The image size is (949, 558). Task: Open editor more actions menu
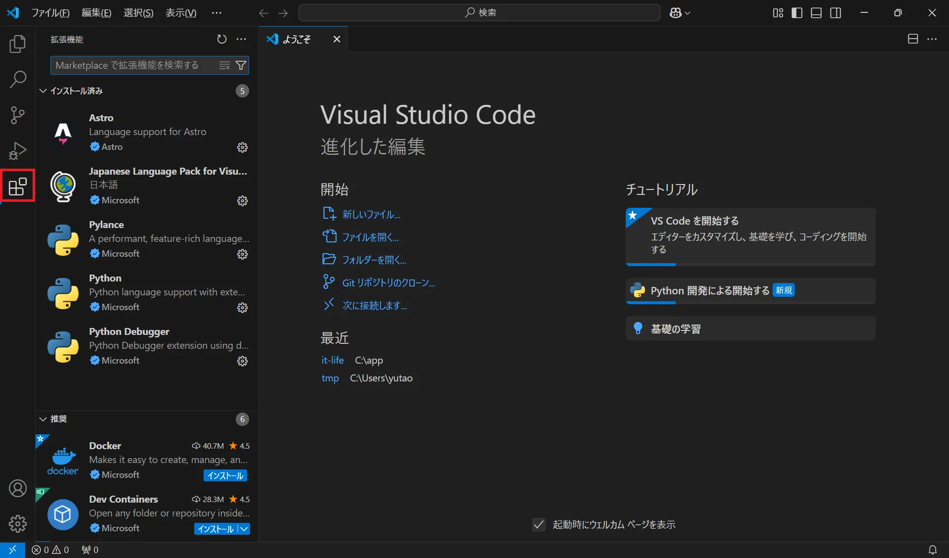click(x=932, y=39)
